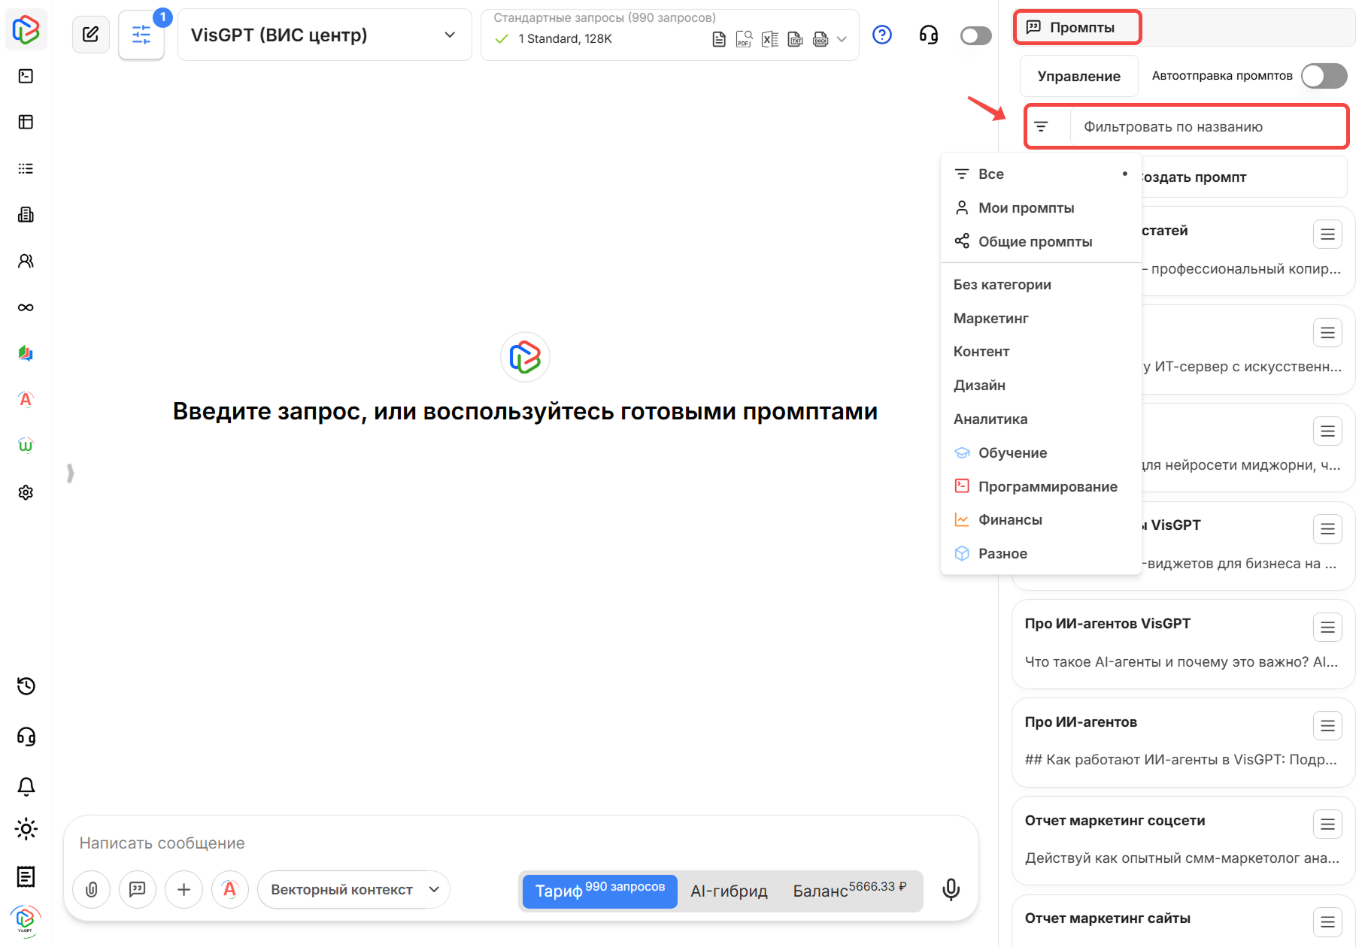Export chat as XLS file
The width and height of the screenshot is (1368, 947).
769,40
